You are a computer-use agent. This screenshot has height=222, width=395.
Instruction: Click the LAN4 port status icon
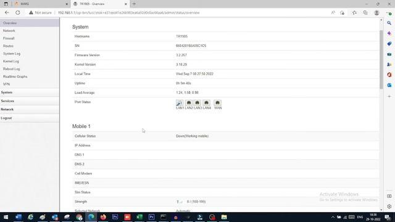tap(206, 103)
